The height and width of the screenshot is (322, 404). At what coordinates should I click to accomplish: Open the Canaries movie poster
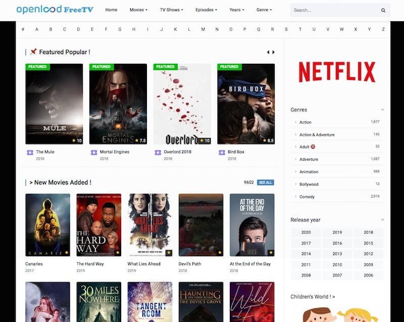coord(47,225)
